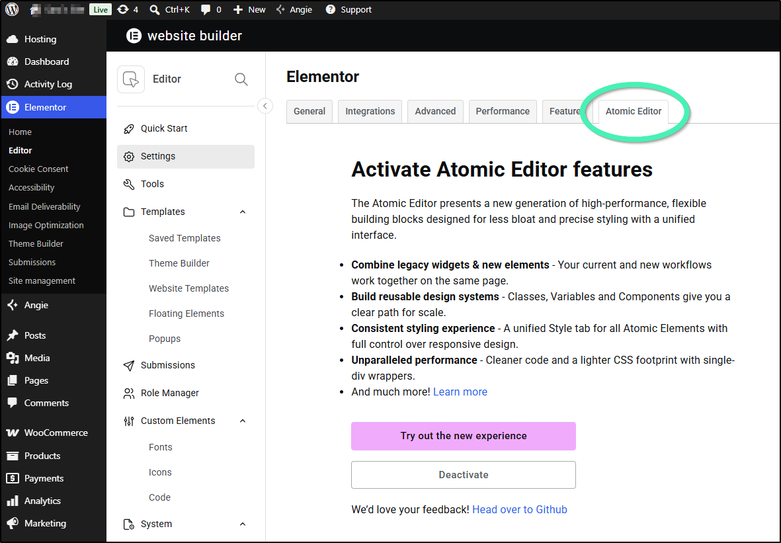This screenshot has height=543, width=781.
Task: Open Theme Builder under Templates
Action: [x=179, y=263]
